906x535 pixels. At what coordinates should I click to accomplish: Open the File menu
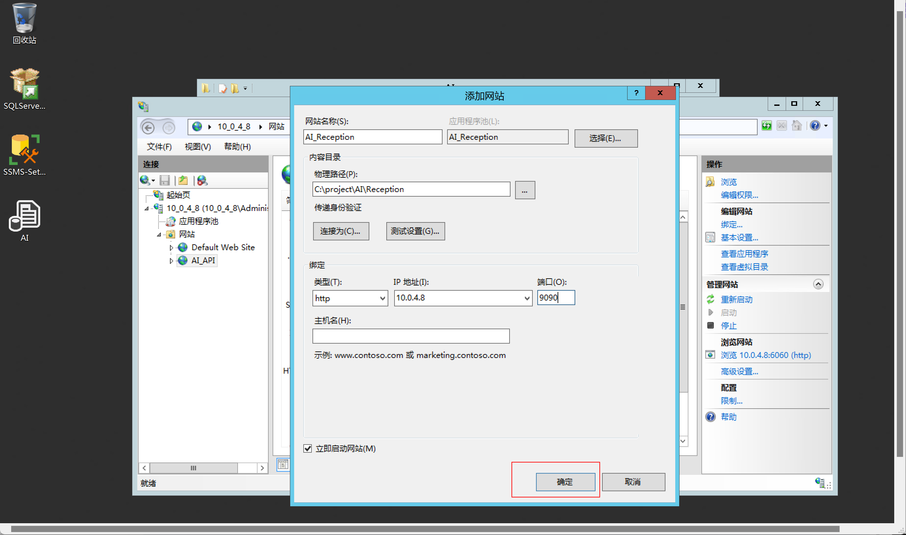pyautogui.click(x=159, y=147)
